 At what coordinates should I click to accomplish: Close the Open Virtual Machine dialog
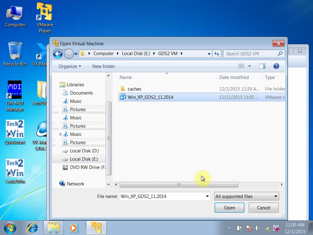pyautogui.click(x=278, y=43)
